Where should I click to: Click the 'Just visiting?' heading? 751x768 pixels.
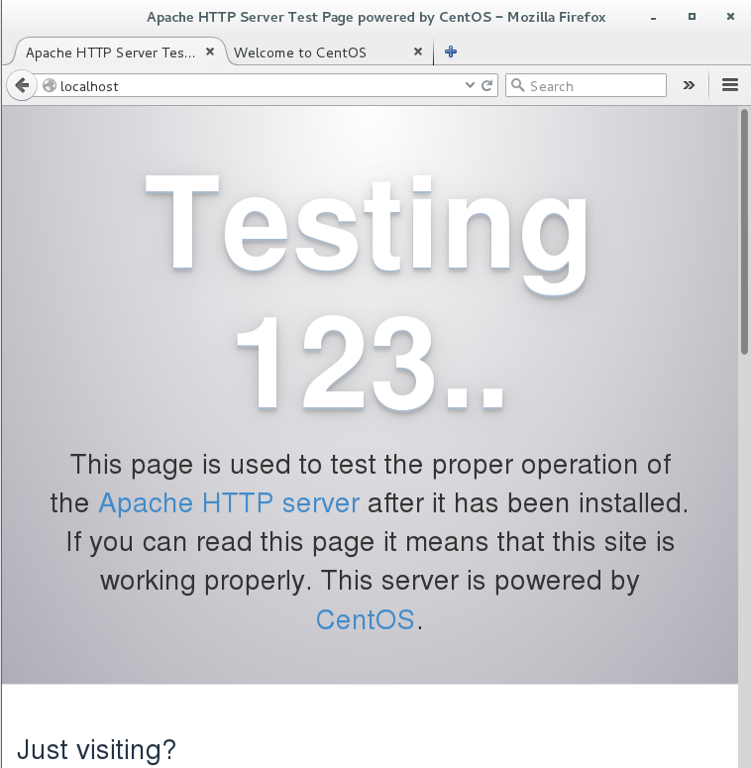96,749
